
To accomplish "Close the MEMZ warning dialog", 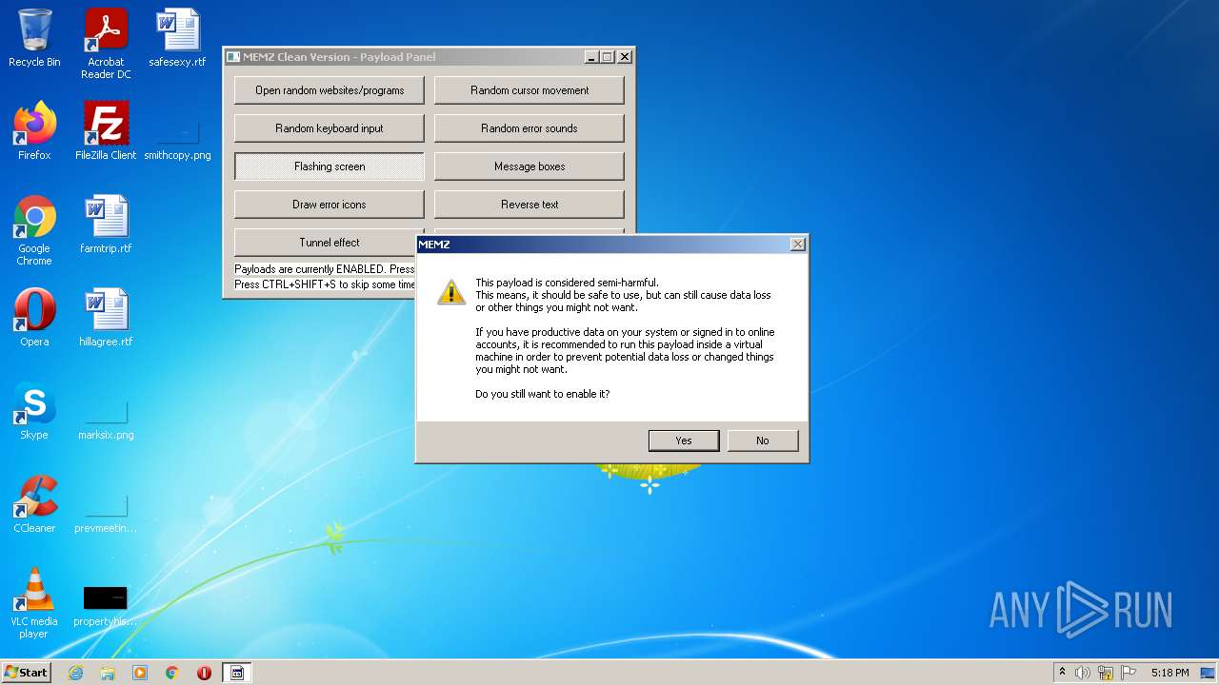I will [x=797, y=245].
